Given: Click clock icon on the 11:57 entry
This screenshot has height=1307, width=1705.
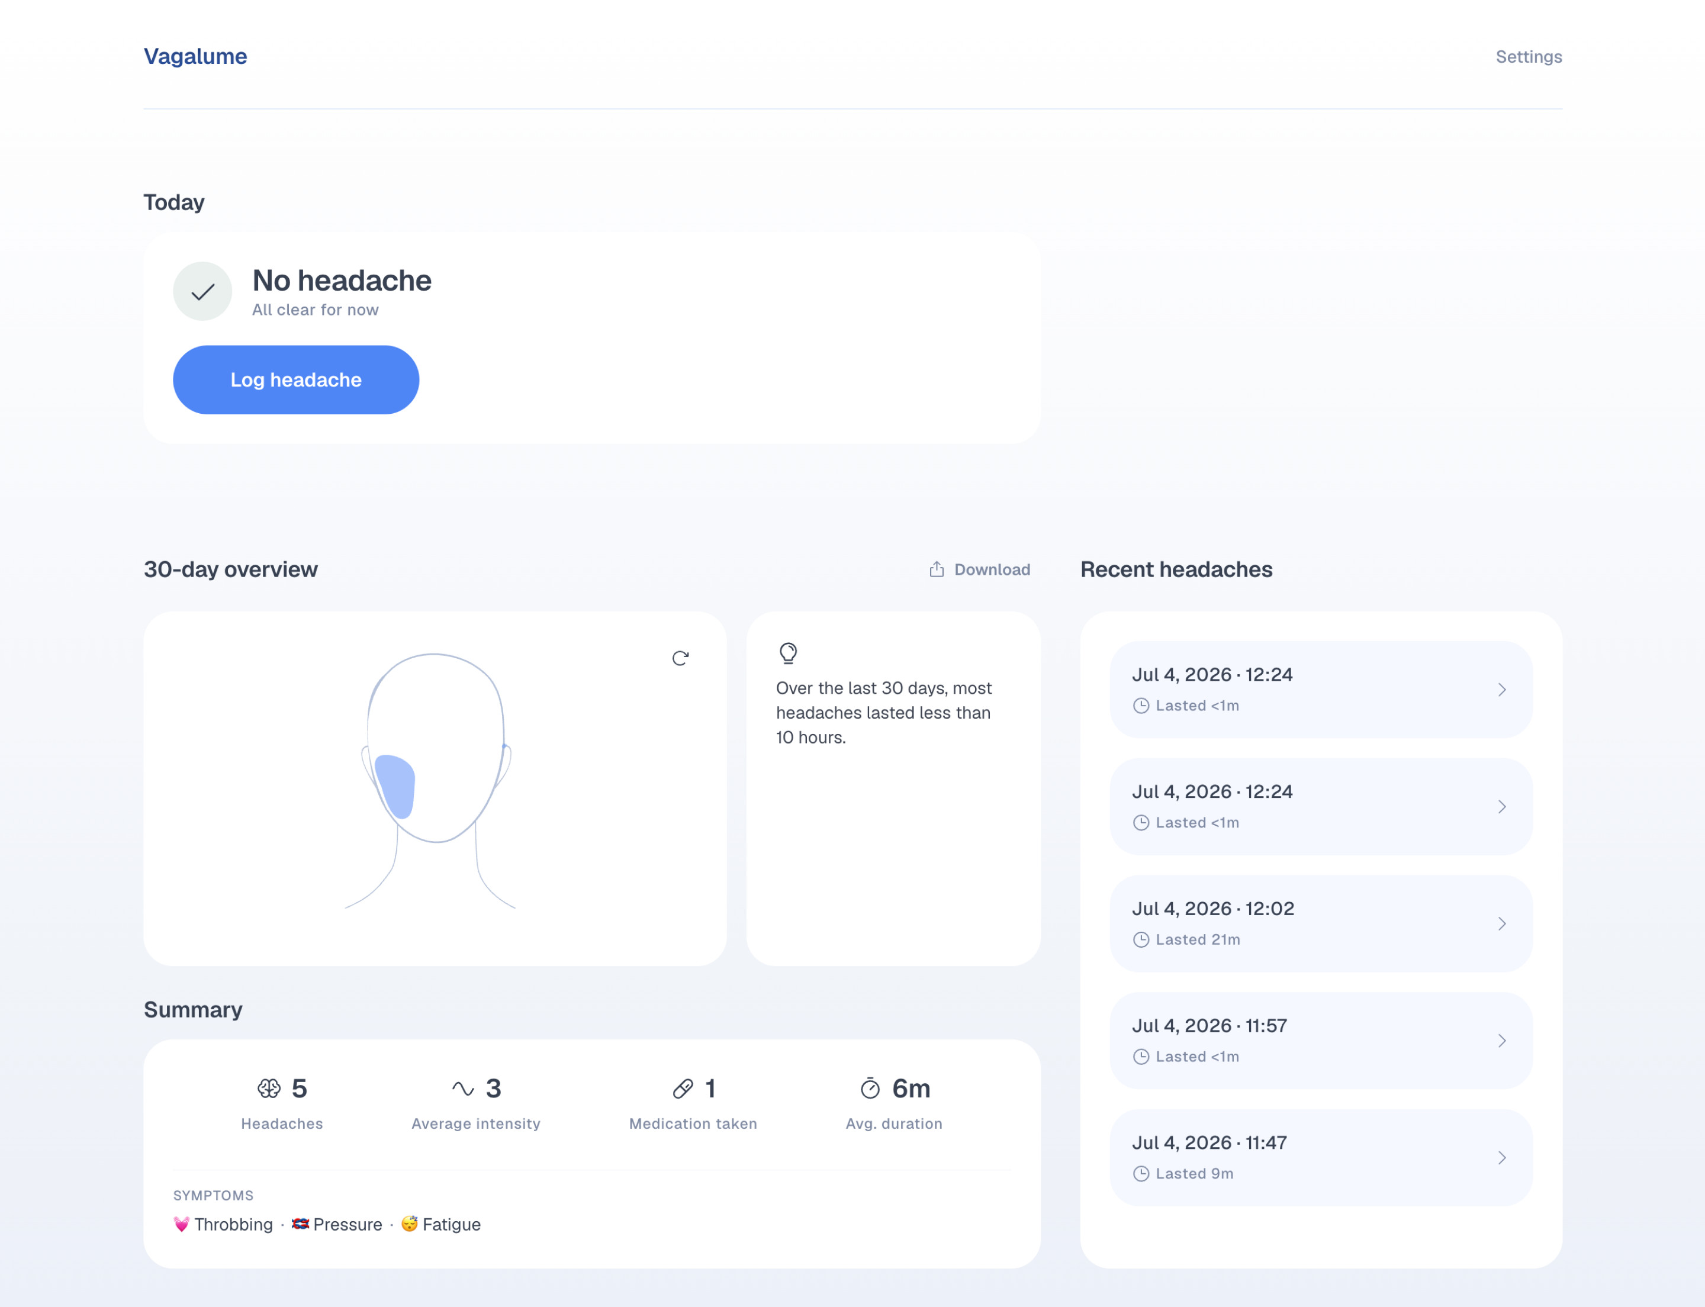Looking at the screenshot, I should (x=1141, y=1057).
